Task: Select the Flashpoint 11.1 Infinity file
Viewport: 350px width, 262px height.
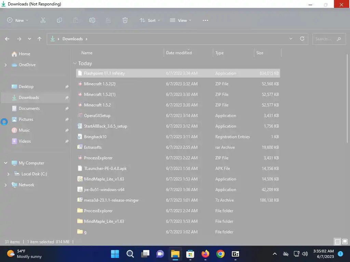Action: (178, 73)
